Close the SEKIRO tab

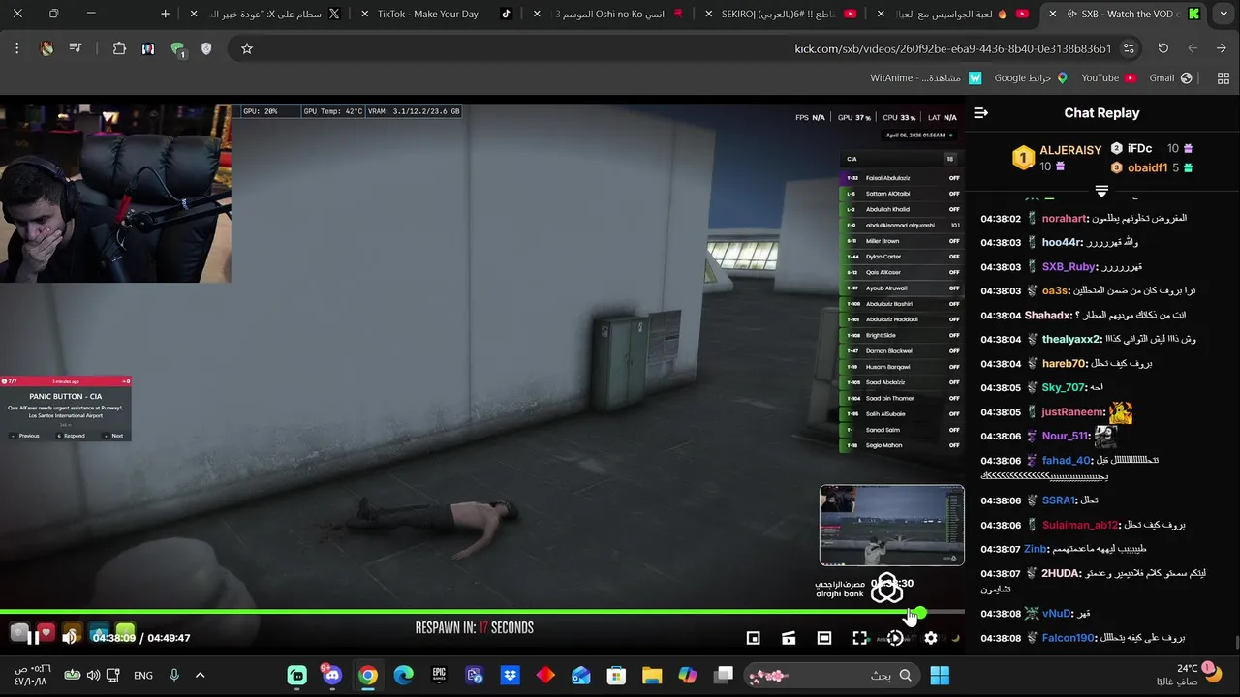click(706, 14)
